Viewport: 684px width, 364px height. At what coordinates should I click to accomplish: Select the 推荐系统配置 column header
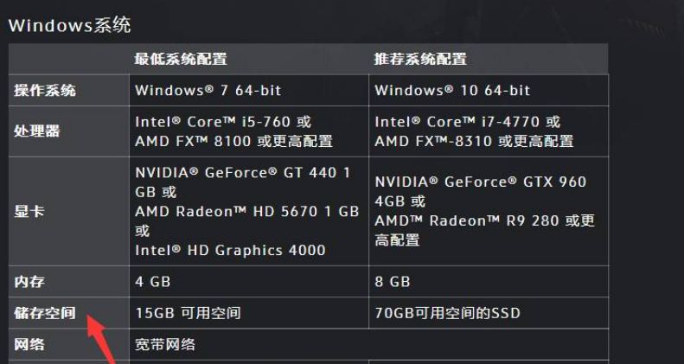[x=420, y=59]
